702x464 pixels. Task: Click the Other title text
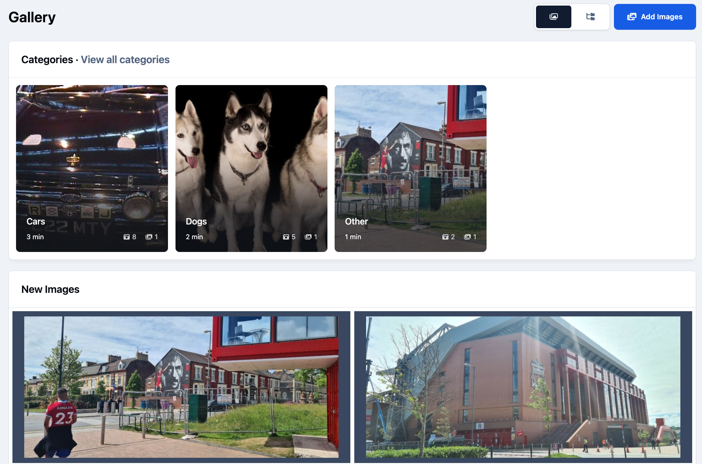356,222
